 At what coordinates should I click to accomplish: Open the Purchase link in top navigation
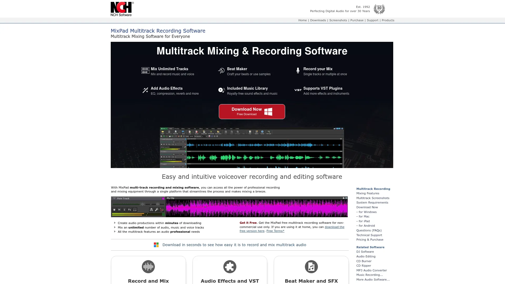coord(357,20)
